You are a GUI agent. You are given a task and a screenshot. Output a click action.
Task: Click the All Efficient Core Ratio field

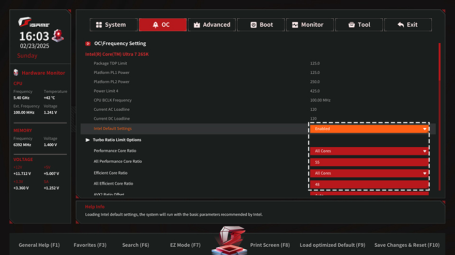[369, 184]
